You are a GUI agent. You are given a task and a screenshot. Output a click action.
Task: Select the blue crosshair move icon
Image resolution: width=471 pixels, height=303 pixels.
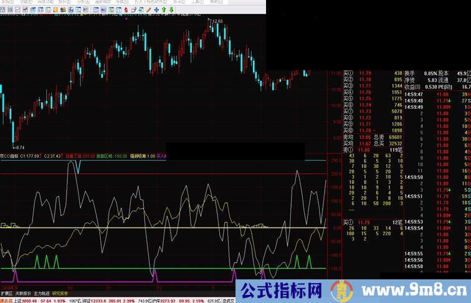click(156, 10)
